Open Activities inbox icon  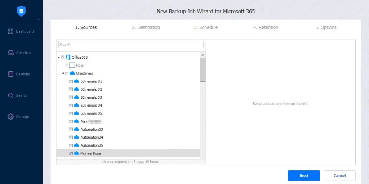pos(11,53)
